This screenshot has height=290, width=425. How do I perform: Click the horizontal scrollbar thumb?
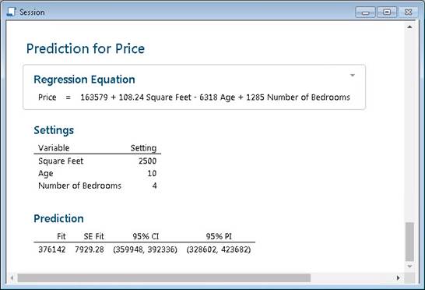(164, 278)
